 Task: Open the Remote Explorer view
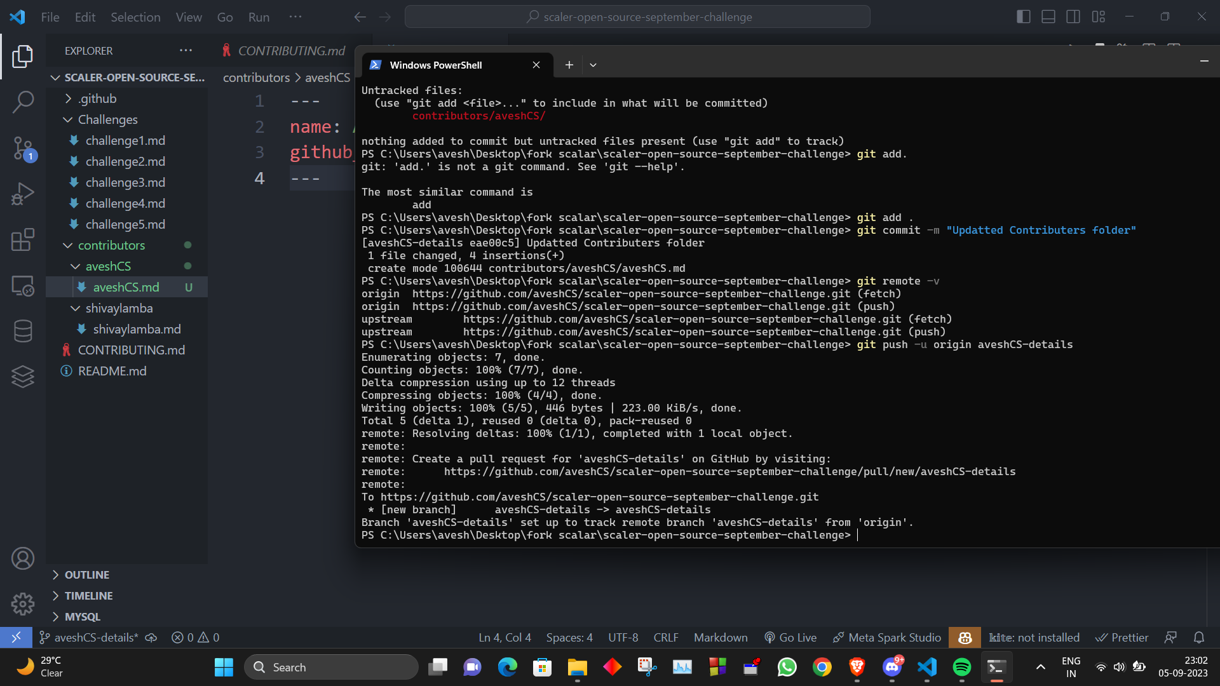pos(23,286)
